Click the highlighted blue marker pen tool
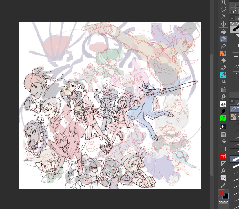Viewport: 239px width, 209px height. 223,39
